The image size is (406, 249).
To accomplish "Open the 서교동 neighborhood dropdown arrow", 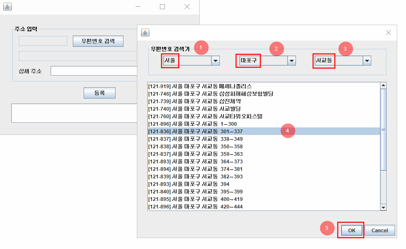I will (367, 61).
